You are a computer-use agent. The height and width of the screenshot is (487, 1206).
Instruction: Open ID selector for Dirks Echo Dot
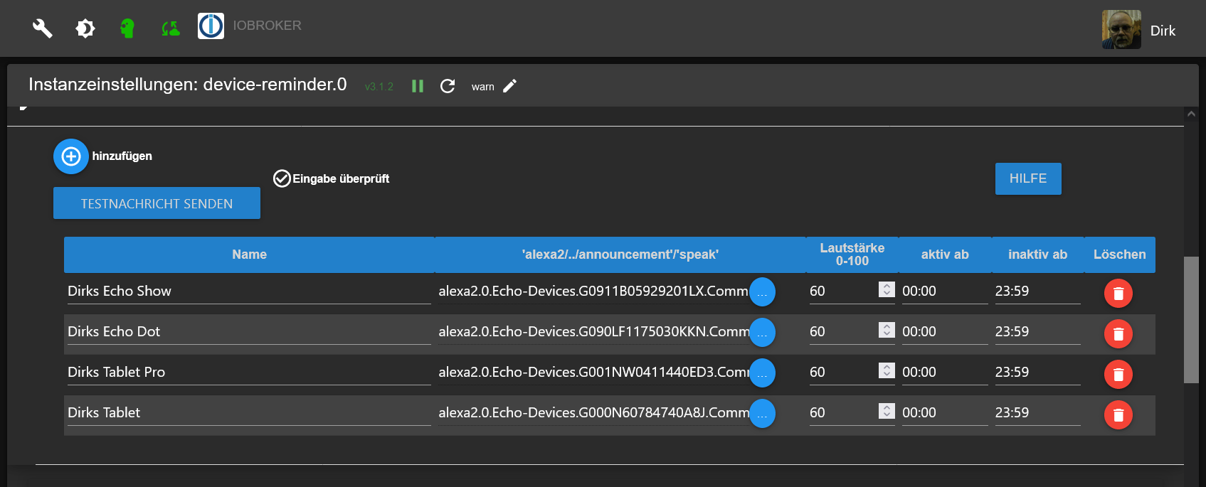tap(762, 332)
